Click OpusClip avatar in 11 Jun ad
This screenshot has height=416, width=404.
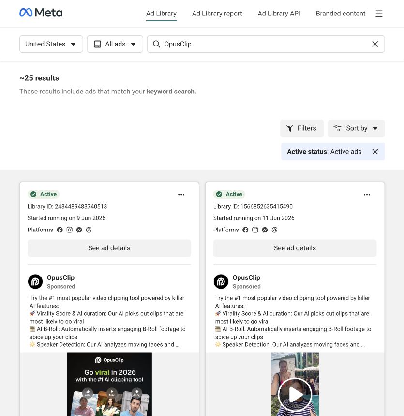221,282
